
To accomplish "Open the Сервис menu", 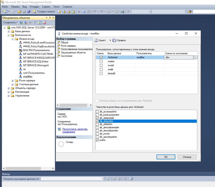I will click(46, 6).
